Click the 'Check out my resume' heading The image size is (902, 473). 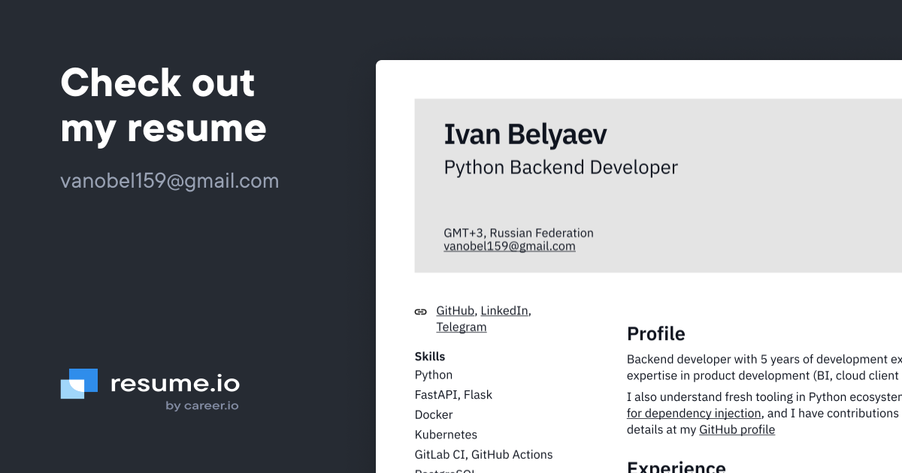coord(163,104)
